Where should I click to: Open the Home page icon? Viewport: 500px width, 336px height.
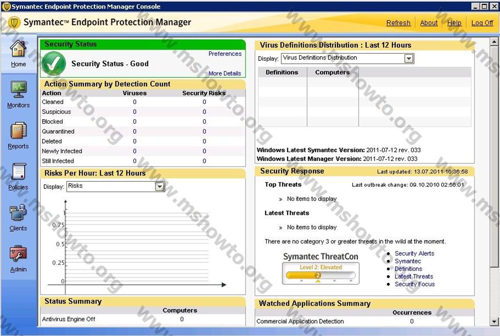click(18, 49)
